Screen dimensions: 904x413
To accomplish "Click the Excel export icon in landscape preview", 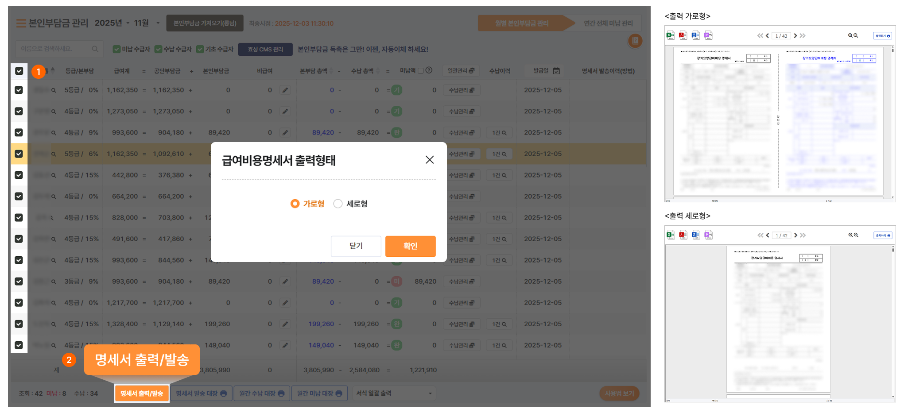I will (670, 35).
